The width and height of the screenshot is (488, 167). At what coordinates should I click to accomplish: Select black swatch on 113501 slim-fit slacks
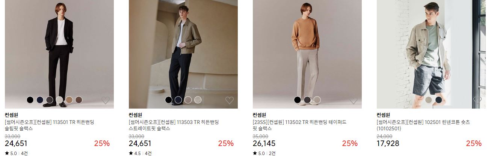click(30, 100)
